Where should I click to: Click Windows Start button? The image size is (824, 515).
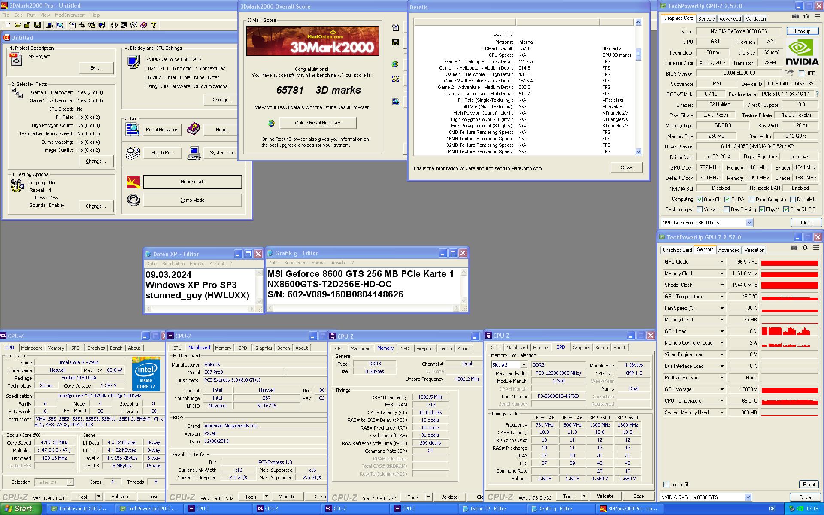click(21, 509)
